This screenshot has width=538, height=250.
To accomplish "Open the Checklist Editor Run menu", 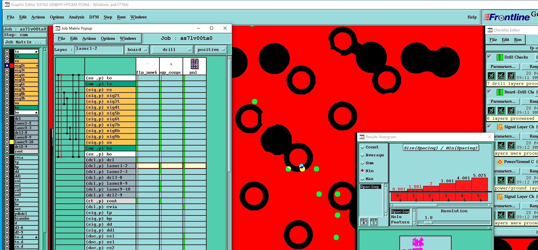I will (518, 40).
